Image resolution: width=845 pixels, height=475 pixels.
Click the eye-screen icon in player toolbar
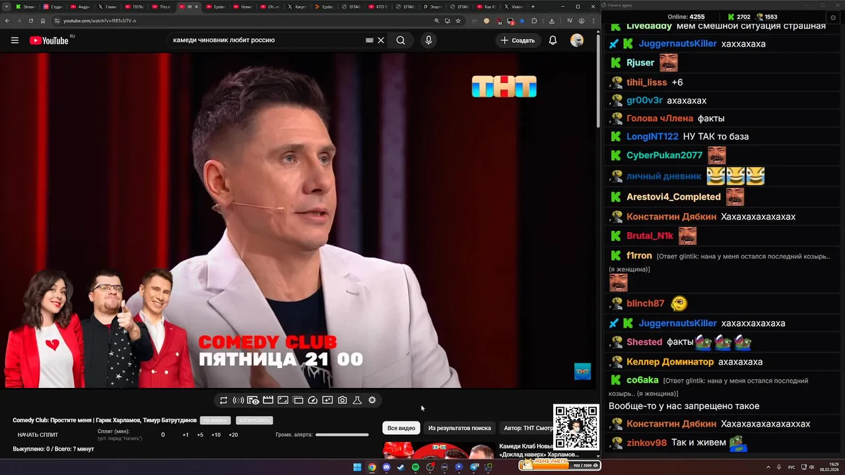tap(253, 400)
